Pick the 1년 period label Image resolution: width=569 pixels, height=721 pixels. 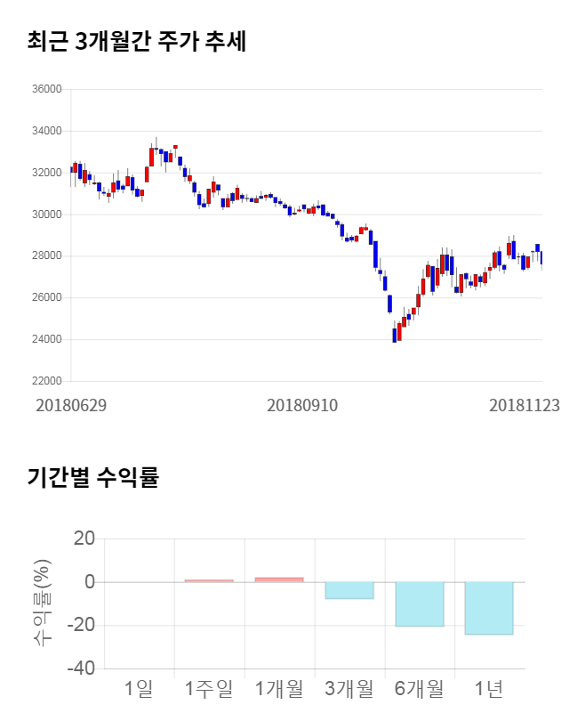489,688
